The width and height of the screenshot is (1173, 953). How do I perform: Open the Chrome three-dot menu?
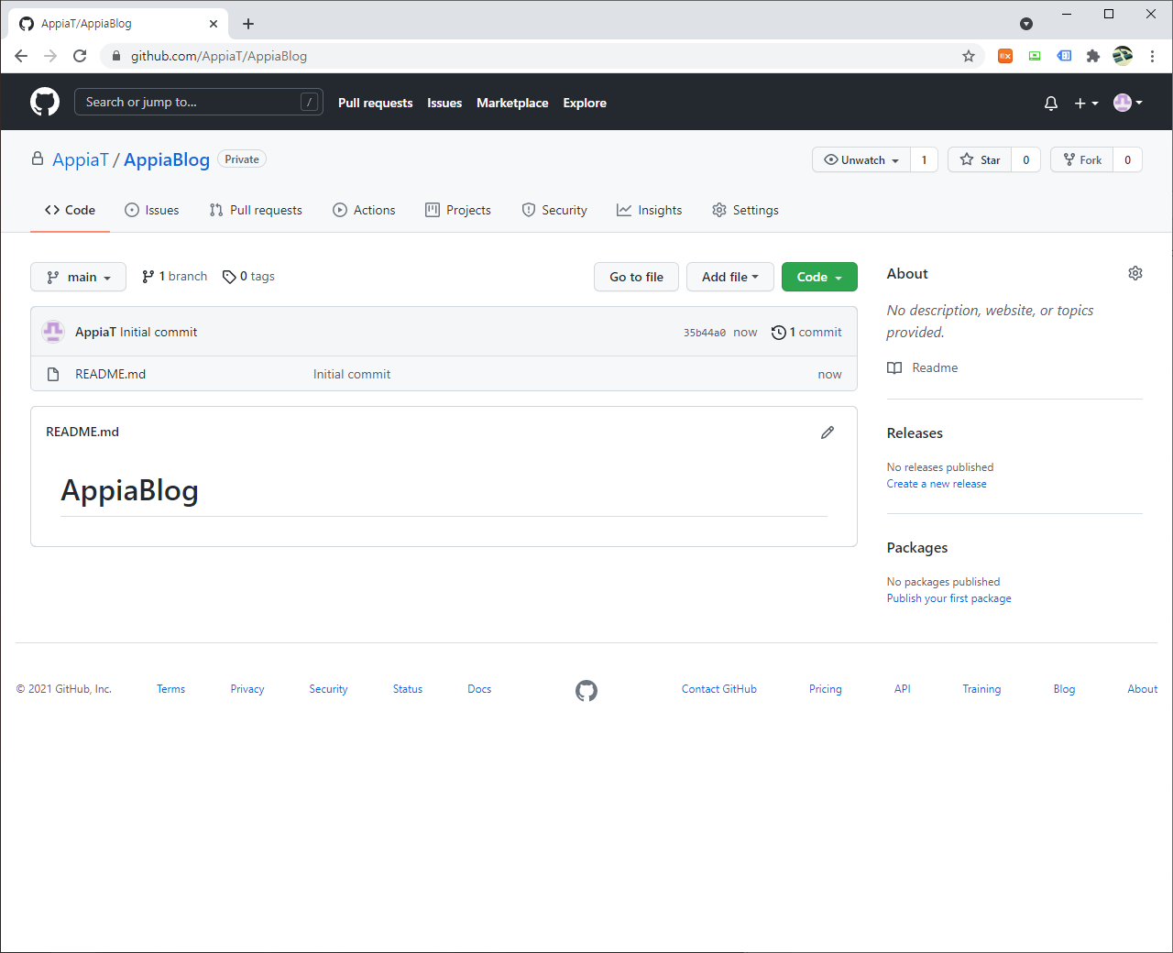coord(1152,56)
